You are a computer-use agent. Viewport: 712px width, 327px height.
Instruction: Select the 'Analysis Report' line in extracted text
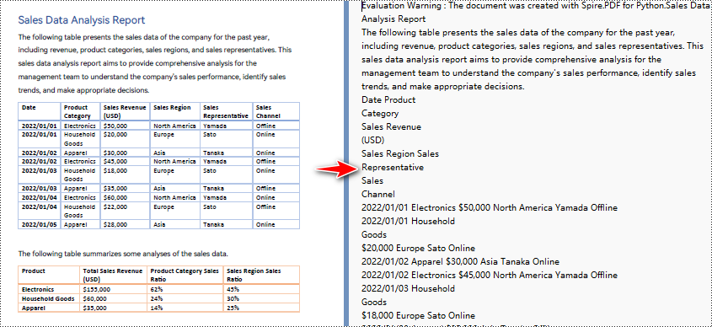393,19
